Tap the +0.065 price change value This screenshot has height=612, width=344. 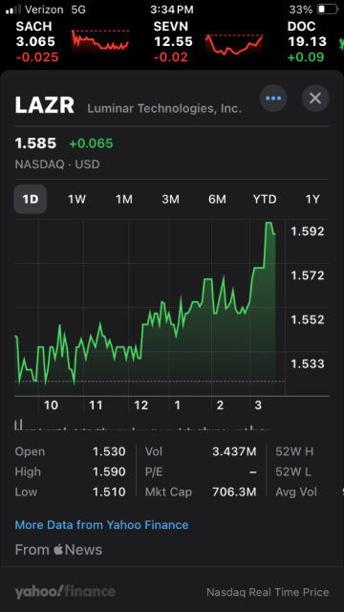(x=91, y=143)
